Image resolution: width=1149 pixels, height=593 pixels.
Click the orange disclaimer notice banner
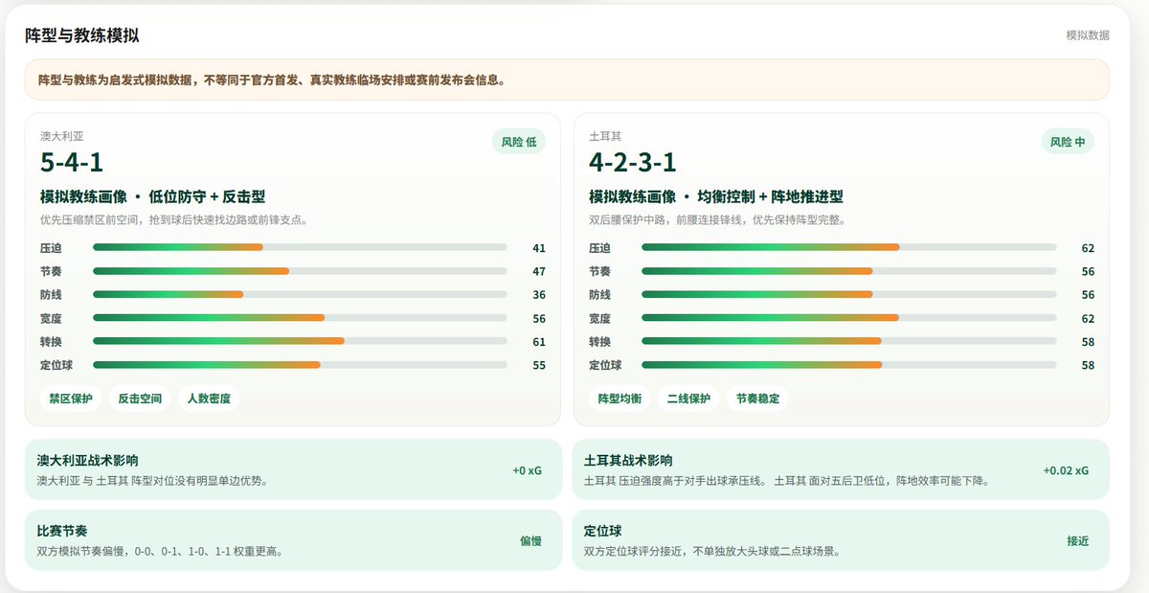tap(567, 80)
